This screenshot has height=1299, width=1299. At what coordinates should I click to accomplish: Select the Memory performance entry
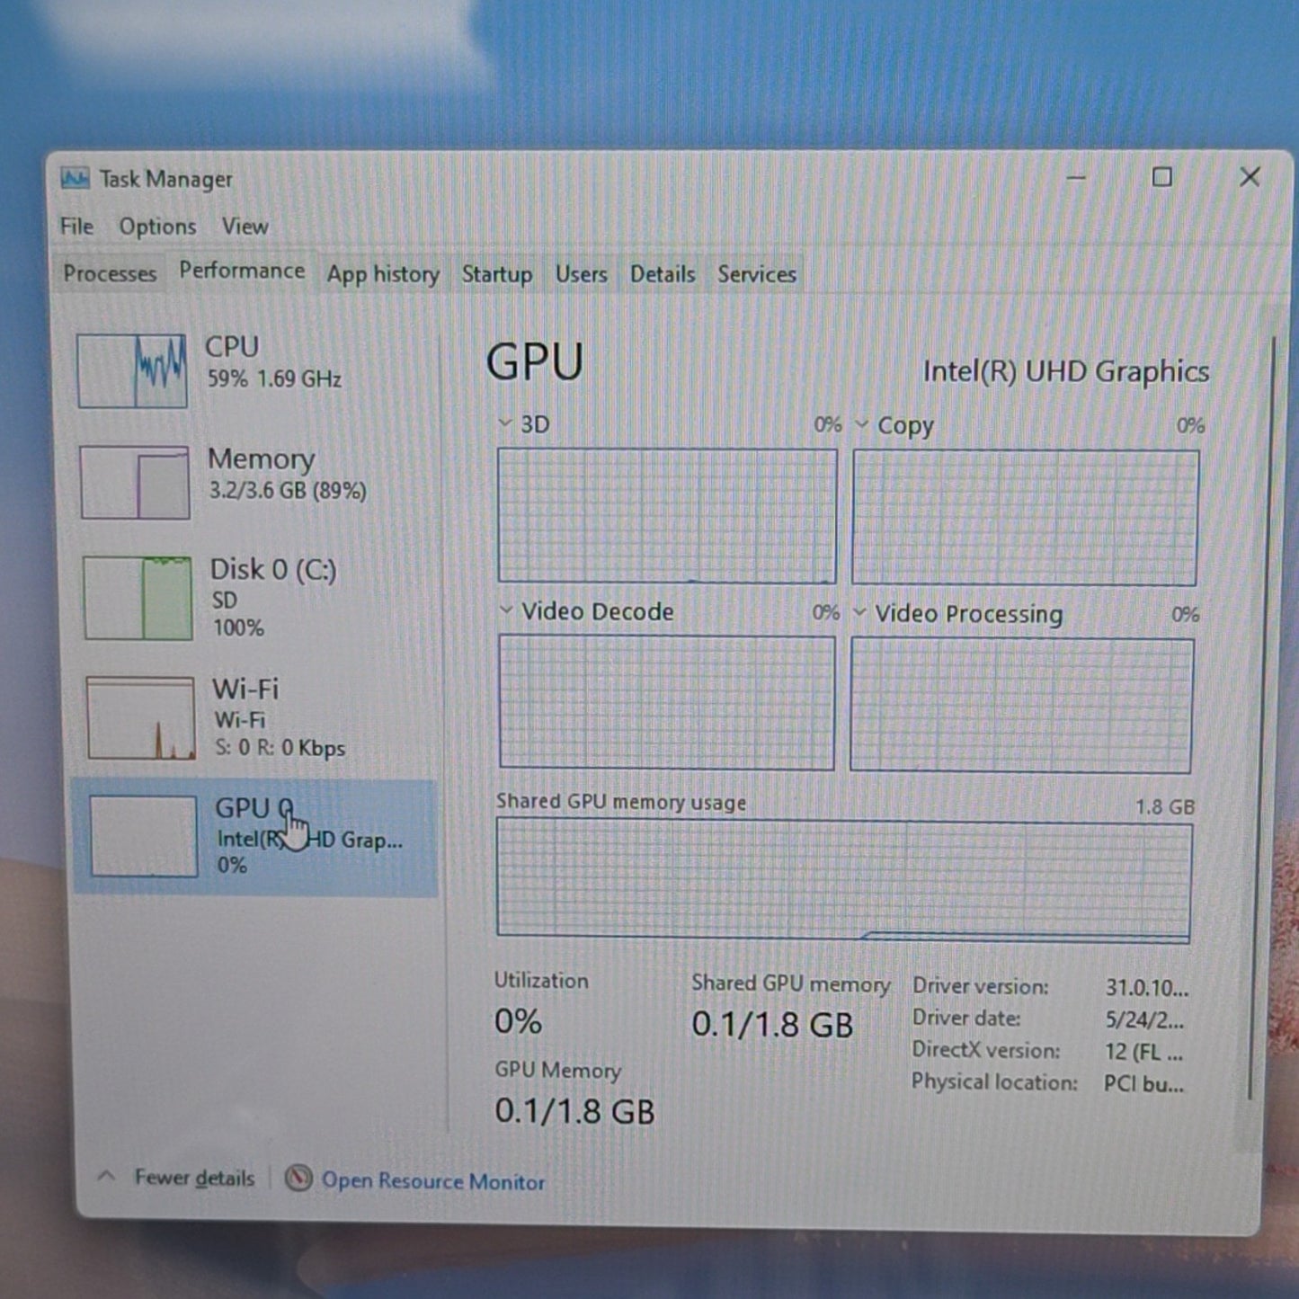point(252,482)
